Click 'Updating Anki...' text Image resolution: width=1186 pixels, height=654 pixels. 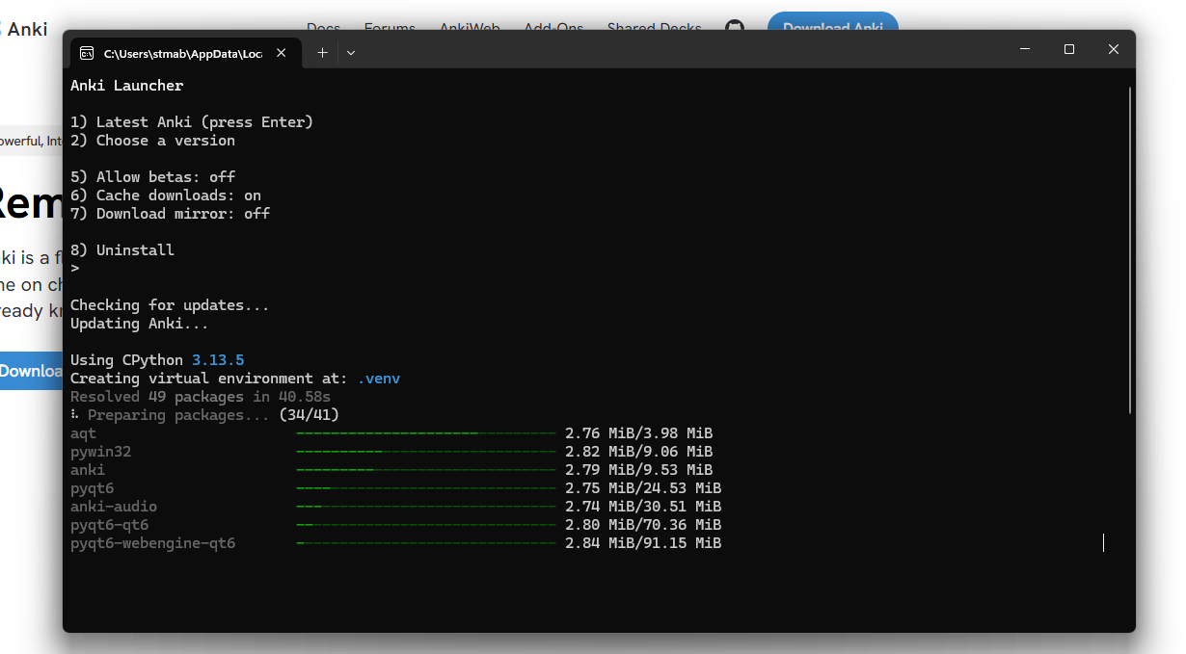click(140, 324)
